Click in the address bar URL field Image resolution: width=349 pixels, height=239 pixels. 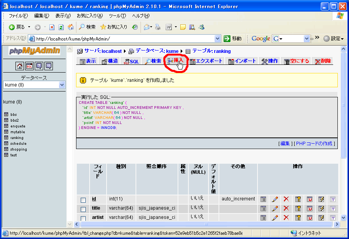coord(125,39)
